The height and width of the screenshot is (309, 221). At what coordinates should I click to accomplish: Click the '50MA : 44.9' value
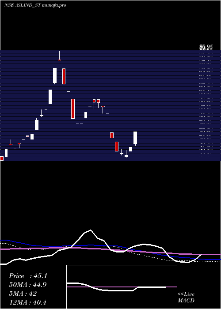(x=27, y=285)
